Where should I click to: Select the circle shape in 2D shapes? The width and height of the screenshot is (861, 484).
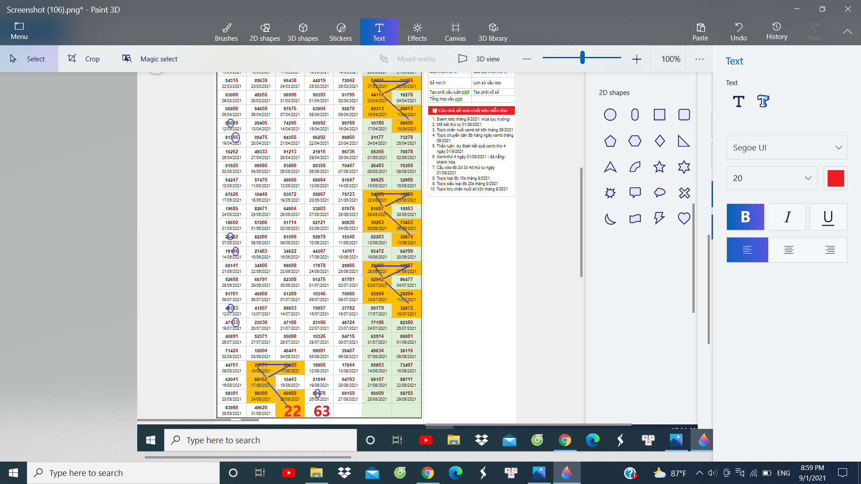610,115
